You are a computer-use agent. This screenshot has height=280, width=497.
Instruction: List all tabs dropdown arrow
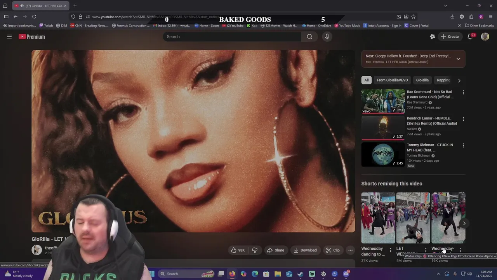pyautogui.click(x=446, y=6)
